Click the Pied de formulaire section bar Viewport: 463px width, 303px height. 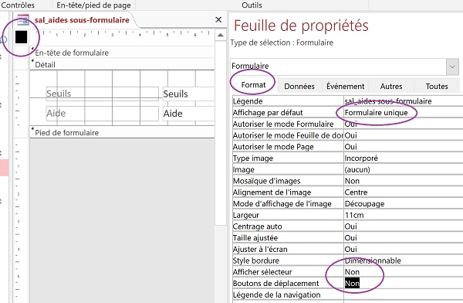122,133
